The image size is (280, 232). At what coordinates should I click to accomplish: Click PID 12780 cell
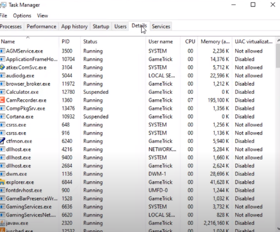pyautogui.click(x=68, y=92)
